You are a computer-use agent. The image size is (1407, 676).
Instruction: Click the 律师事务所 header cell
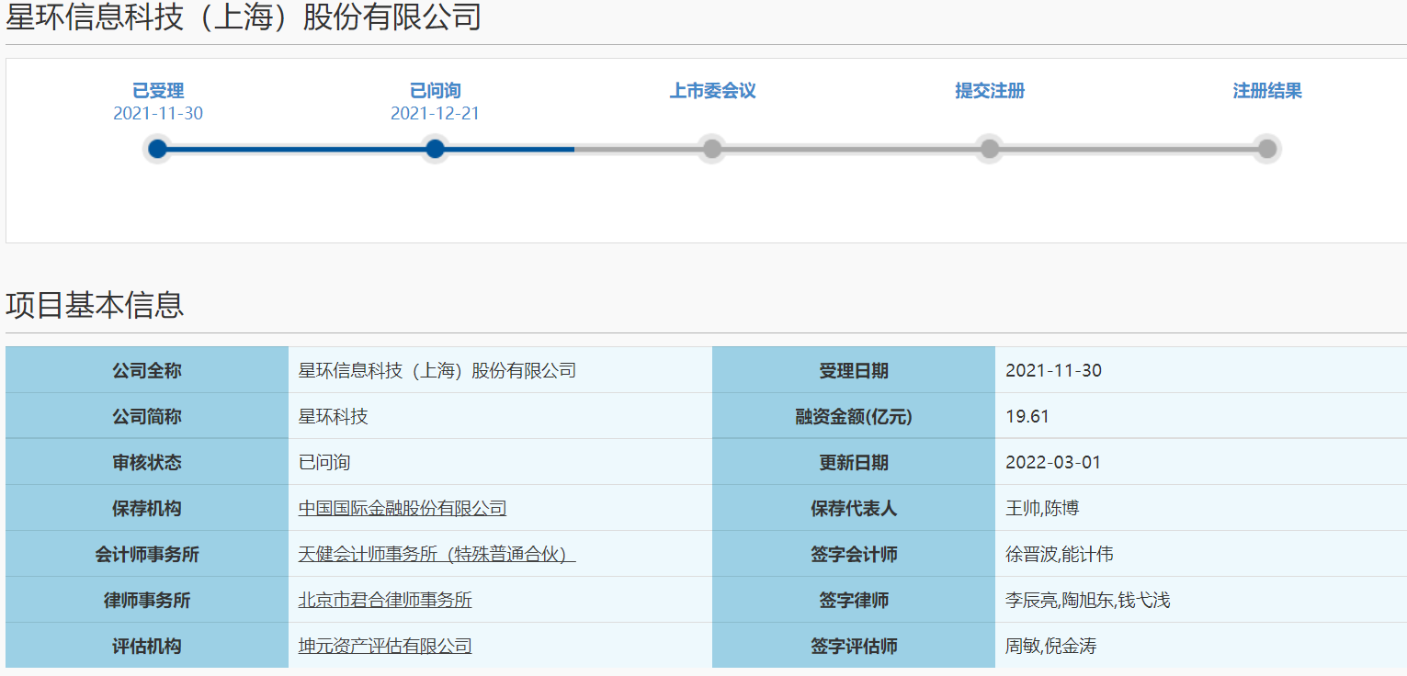coord(147,600)
